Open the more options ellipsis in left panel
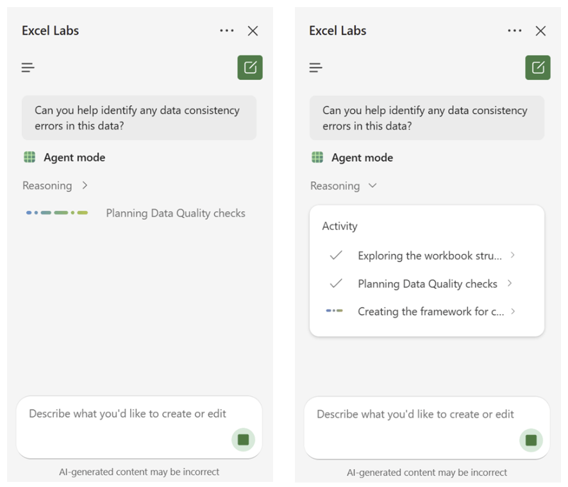This screenshot has width=568, height=487. 226,31
